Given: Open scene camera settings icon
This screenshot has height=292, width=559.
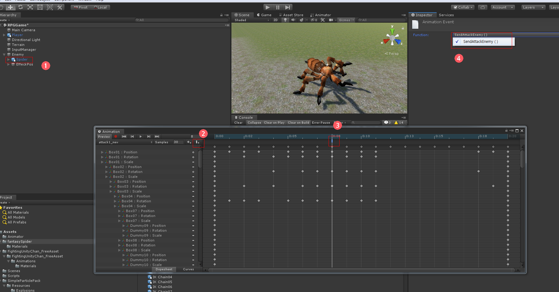Looking at the screenshot, I should [331, 20].
